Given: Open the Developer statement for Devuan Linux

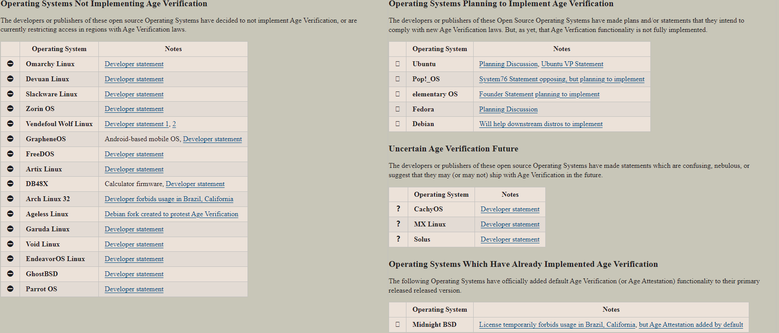Looking at the screenshot, I should [134, 79].
